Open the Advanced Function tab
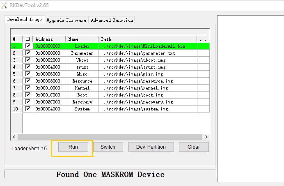 tap(112, 20)
